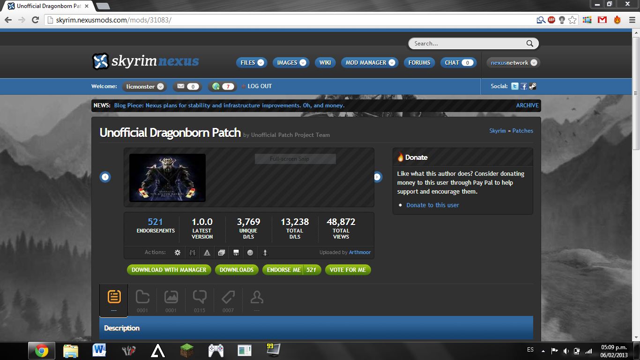
Task: Click the DOWNLOAD WITH MANAGER button
Action: [x=169, y=270]
